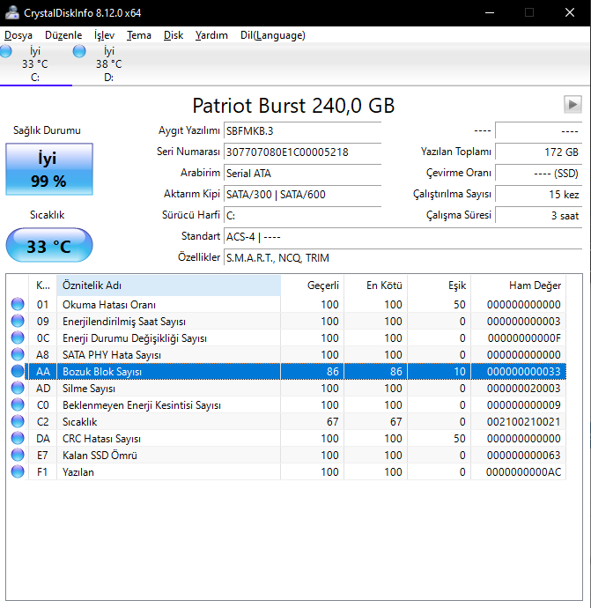Click the Arabirim field Serial ATA
591x608 pixels.
click(303, 173)
